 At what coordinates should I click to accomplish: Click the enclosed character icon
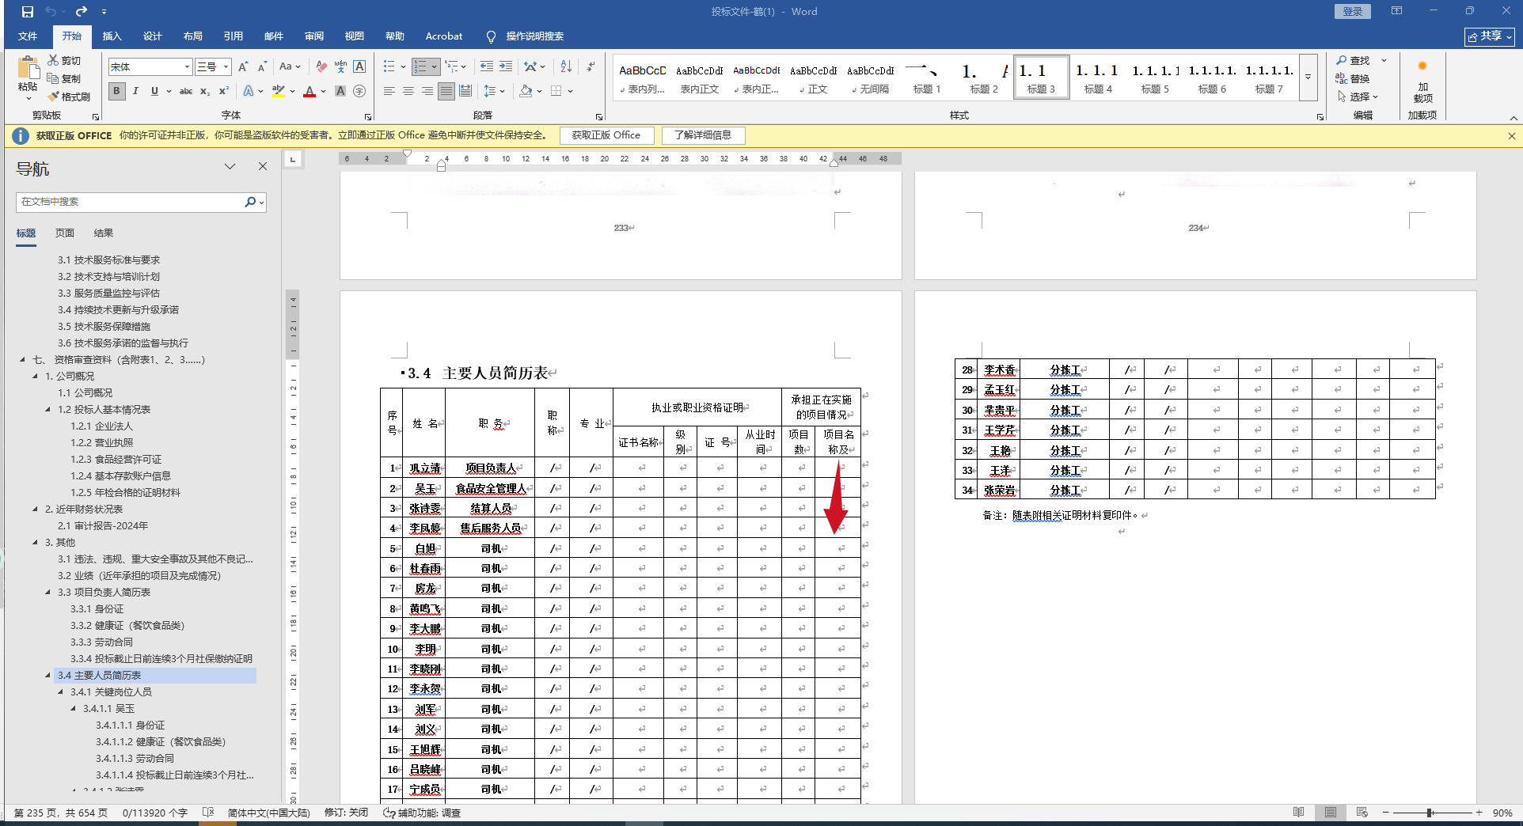pos(359,91)
